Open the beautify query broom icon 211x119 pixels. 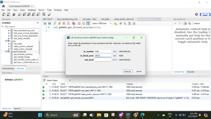click(120, 23)
